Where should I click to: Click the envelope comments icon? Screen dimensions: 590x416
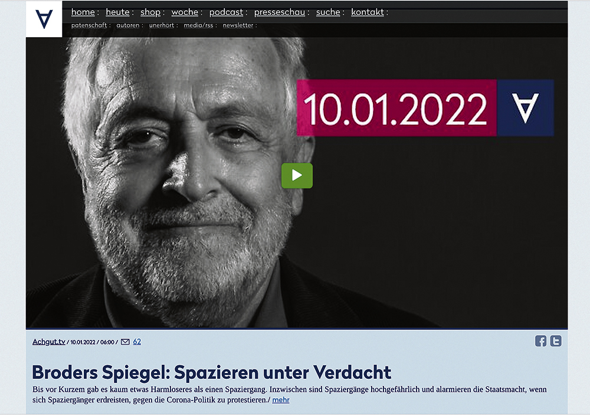tap(125, 342)
